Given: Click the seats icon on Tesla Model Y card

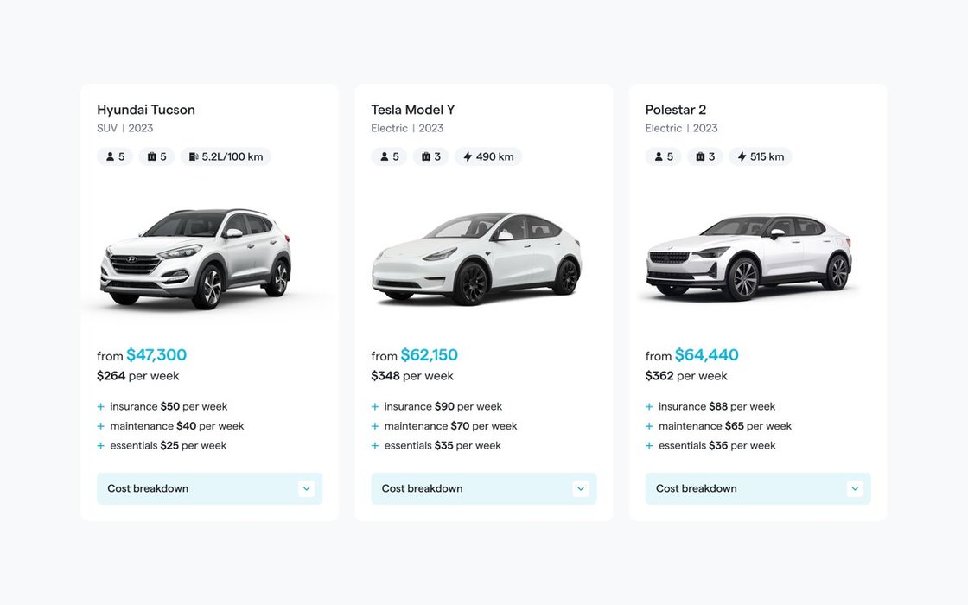Looking at the screenshot, I should point(384,157).
